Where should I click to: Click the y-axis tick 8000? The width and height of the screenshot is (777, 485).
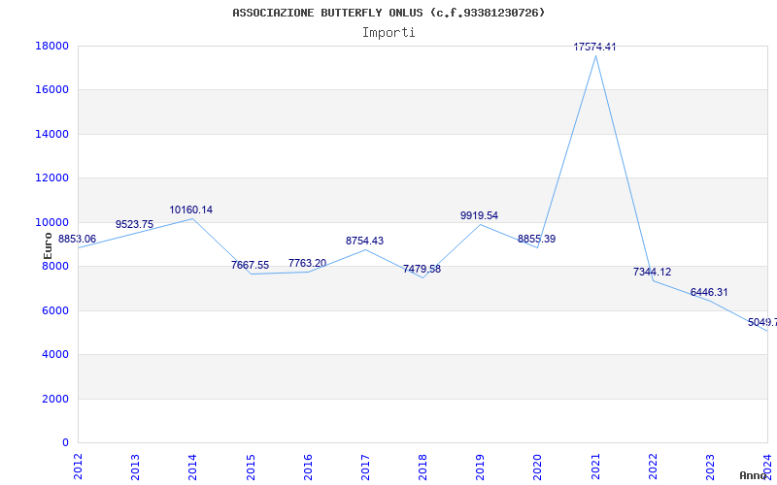(x=55, y=267)
